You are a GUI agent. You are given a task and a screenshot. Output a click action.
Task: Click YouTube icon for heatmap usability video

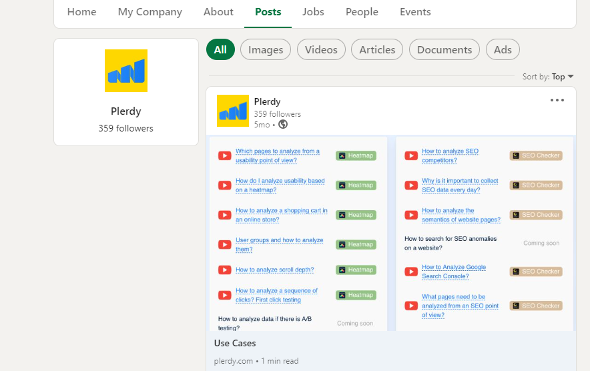[225, 185]
